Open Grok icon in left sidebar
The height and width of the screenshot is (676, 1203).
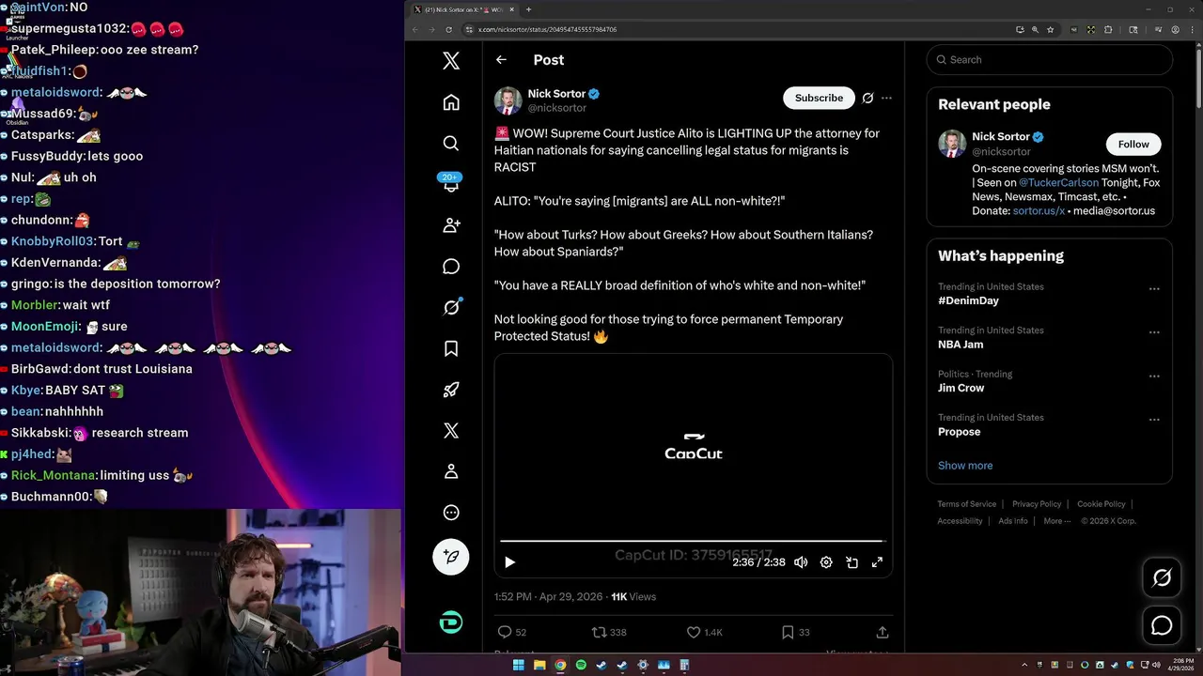(451, 307)
